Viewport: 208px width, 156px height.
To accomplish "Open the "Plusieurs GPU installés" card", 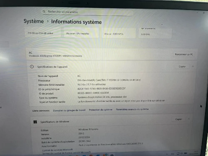I will 81,33.
